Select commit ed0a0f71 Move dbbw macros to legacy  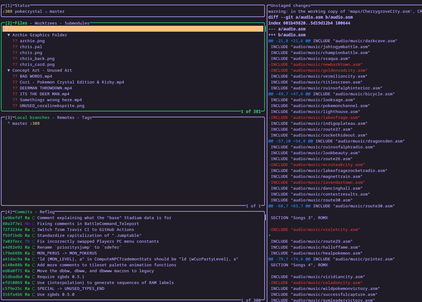click(133, 271)
